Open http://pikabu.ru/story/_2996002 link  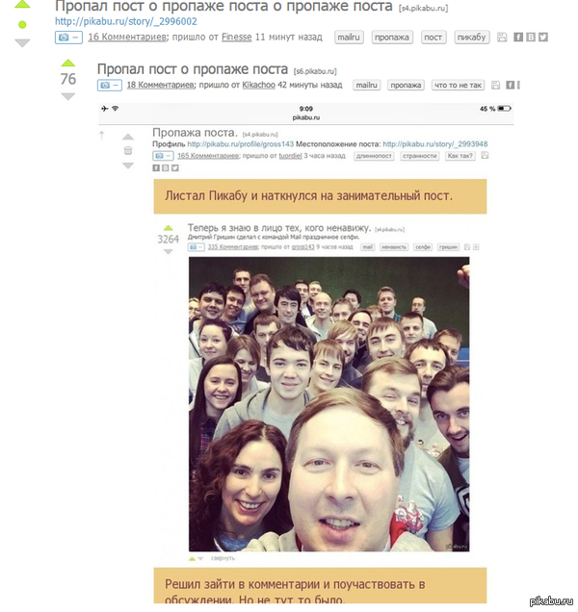click(126, 21)
